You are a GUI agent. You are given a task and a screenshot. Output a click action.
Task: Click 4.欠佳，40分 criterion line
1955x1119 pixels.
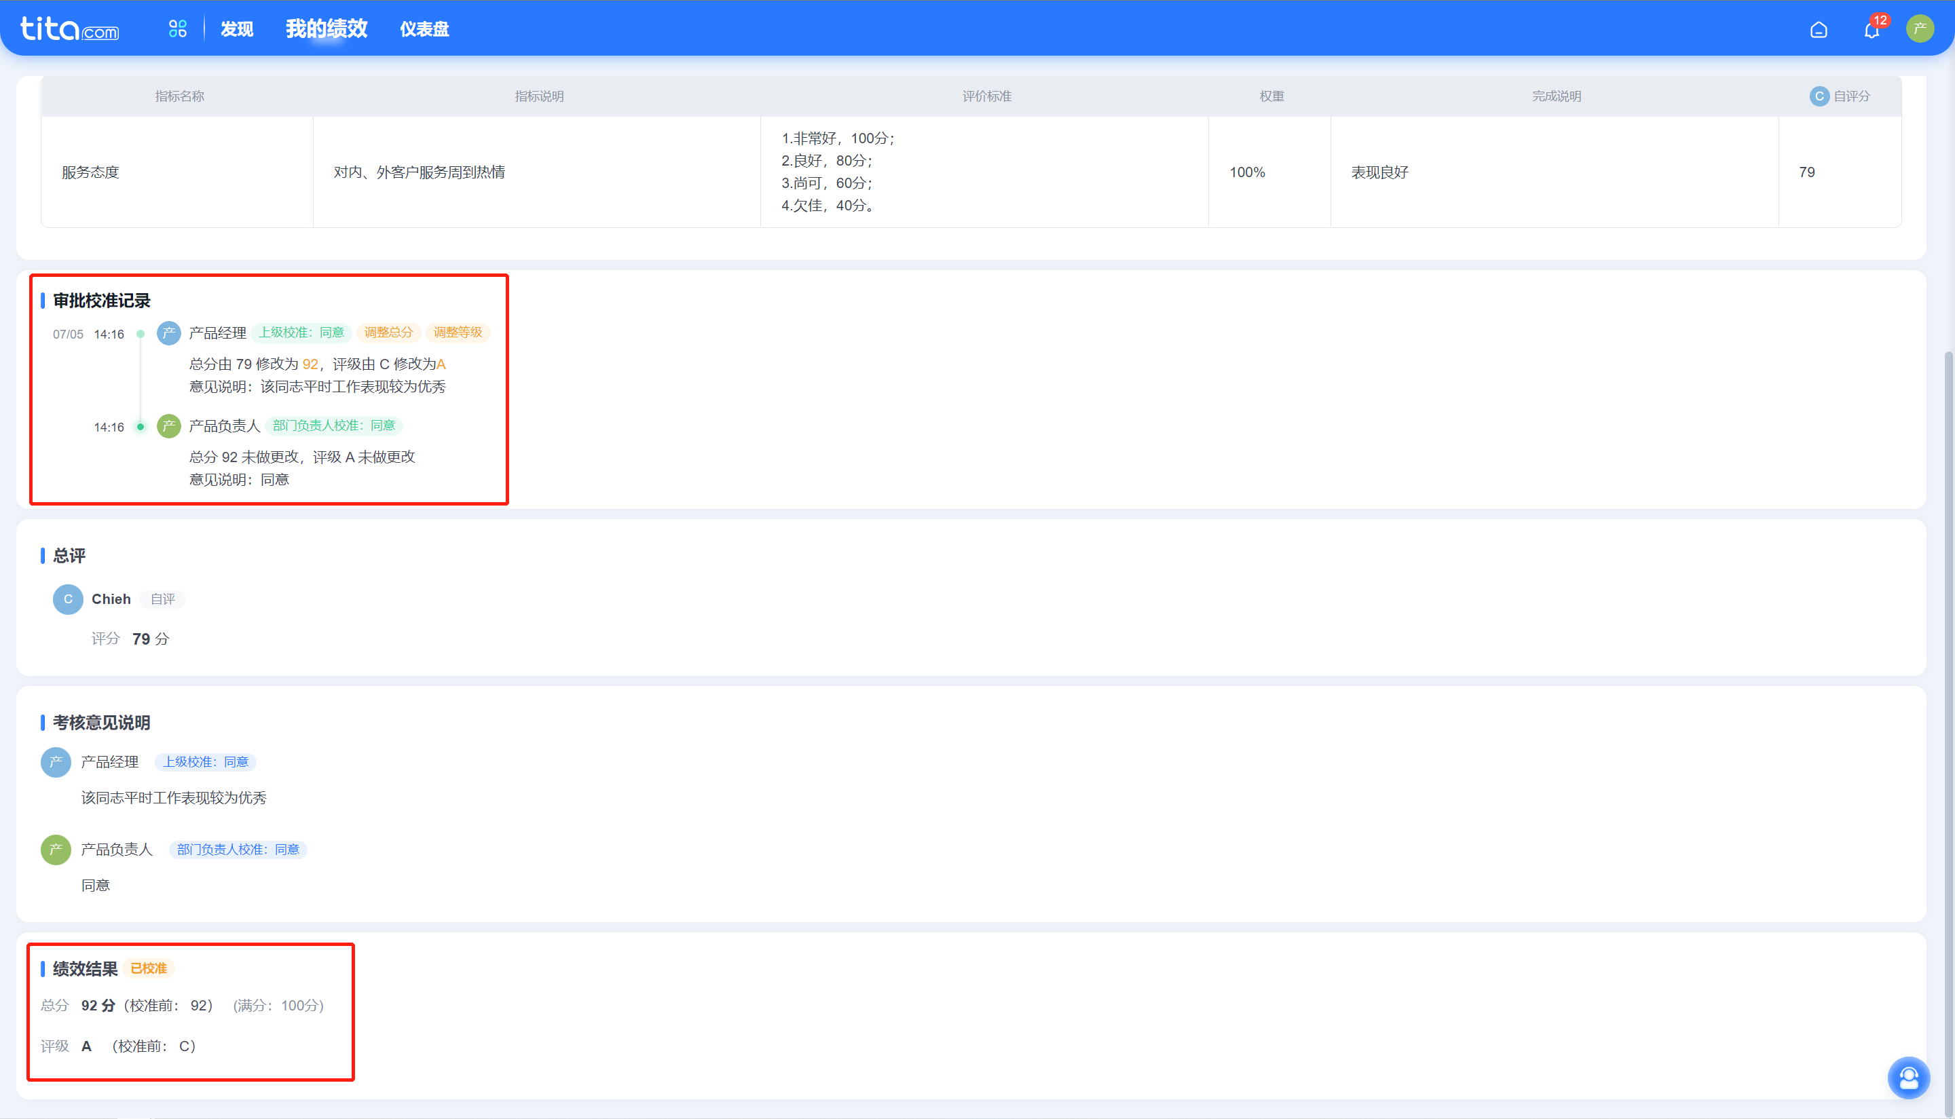(x=829, y=205)
